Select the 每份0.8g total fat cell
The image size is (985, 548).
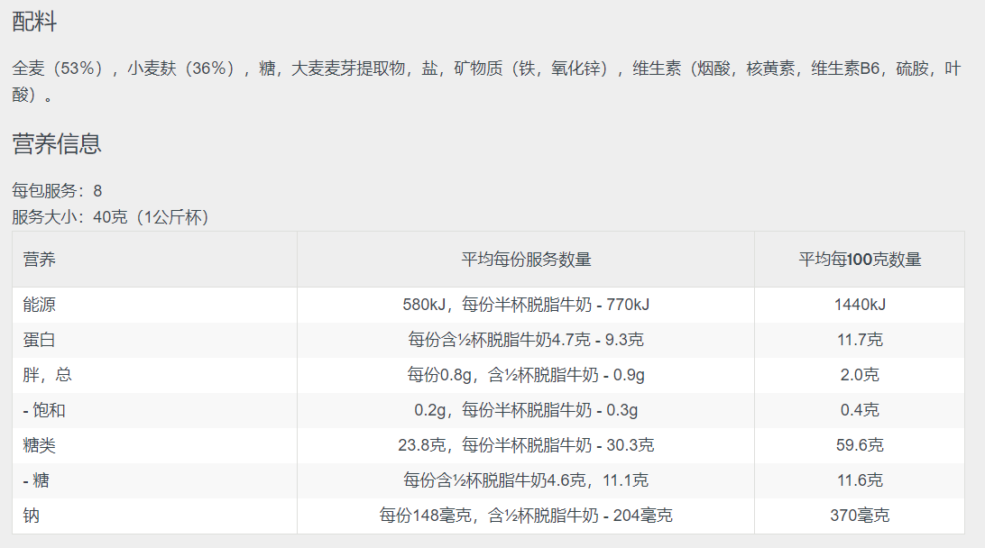click(x=527, y=375)
